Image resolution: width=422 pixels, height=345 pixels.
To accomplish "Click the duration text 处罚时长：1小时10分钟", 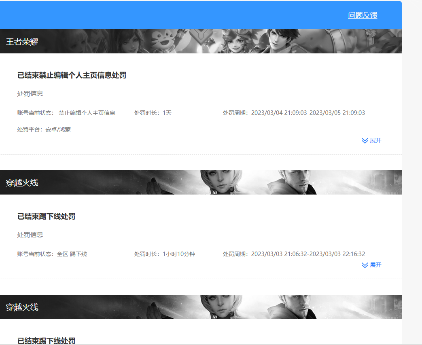I will point(165,254).
